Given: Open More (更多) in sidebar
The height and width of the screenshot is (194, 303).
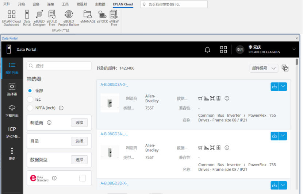Looking at the screenshot, I should tap(12, 154).
